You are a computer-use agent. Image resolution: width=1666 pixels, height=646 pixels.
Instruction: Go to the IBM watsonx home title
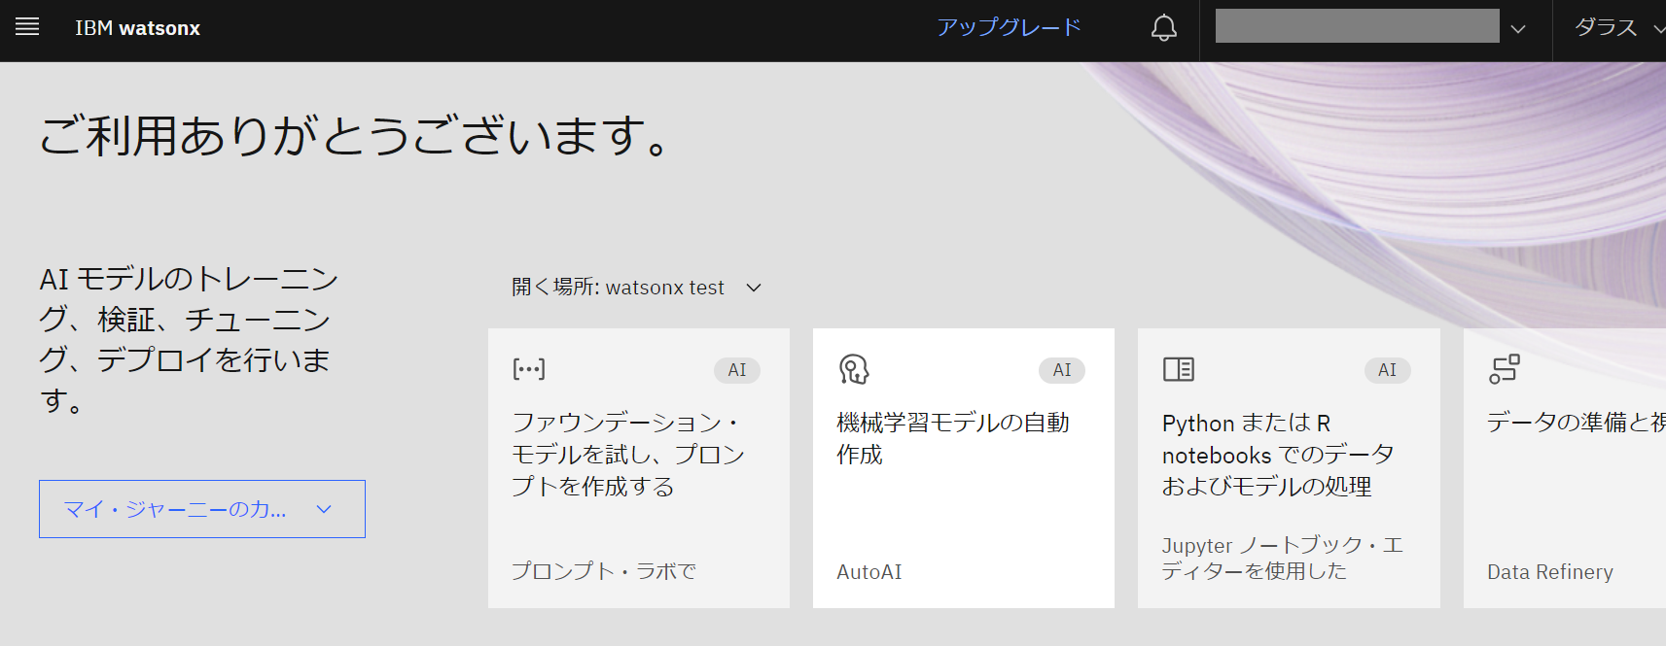(137, 28)
